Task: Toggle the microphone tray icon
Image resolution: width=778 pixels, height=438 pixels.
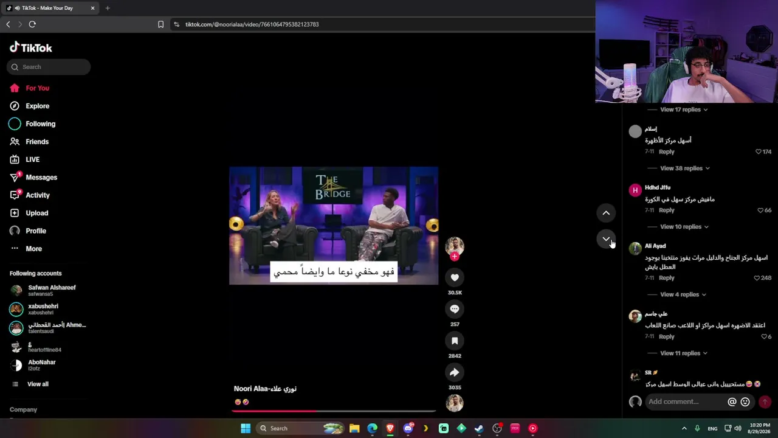Action: 697,428
